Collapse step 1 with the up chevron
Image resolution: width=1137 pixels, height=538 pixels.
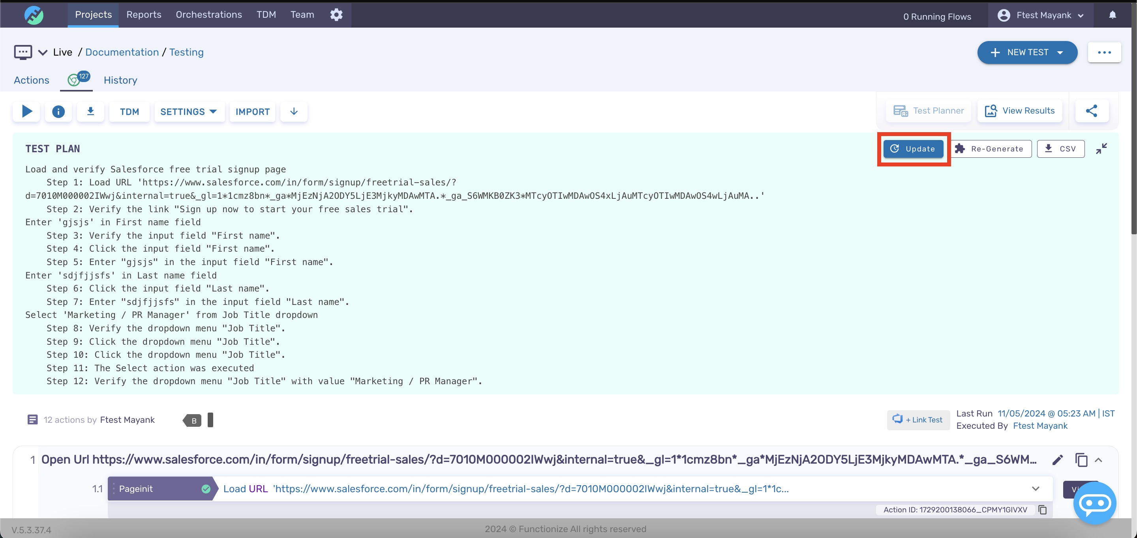[x=1099, y=460]
